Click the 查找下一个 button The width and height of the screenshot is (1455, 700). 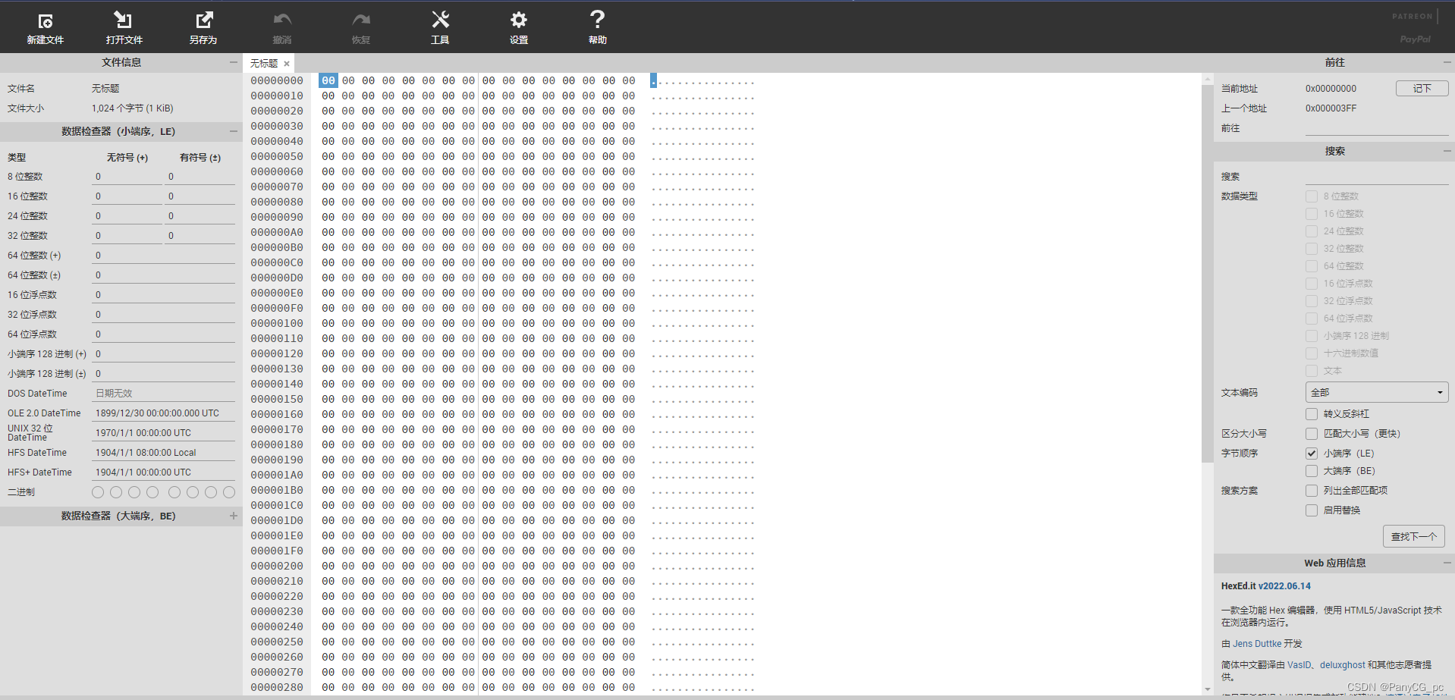point(1413,536)
